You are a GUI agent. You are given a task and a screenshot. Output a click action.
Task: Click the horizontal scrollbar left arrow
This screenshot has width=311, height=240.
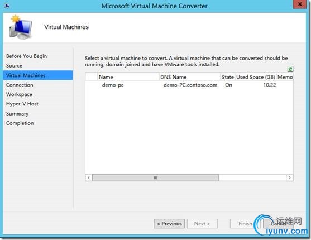coord(89,177)
